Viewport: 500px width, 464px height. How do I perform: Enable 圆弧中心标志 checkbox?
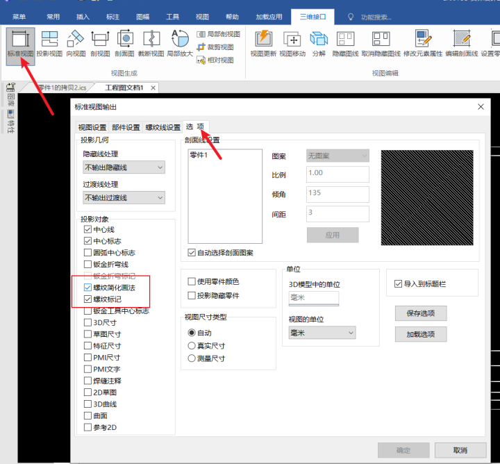[x=87, y=253]
